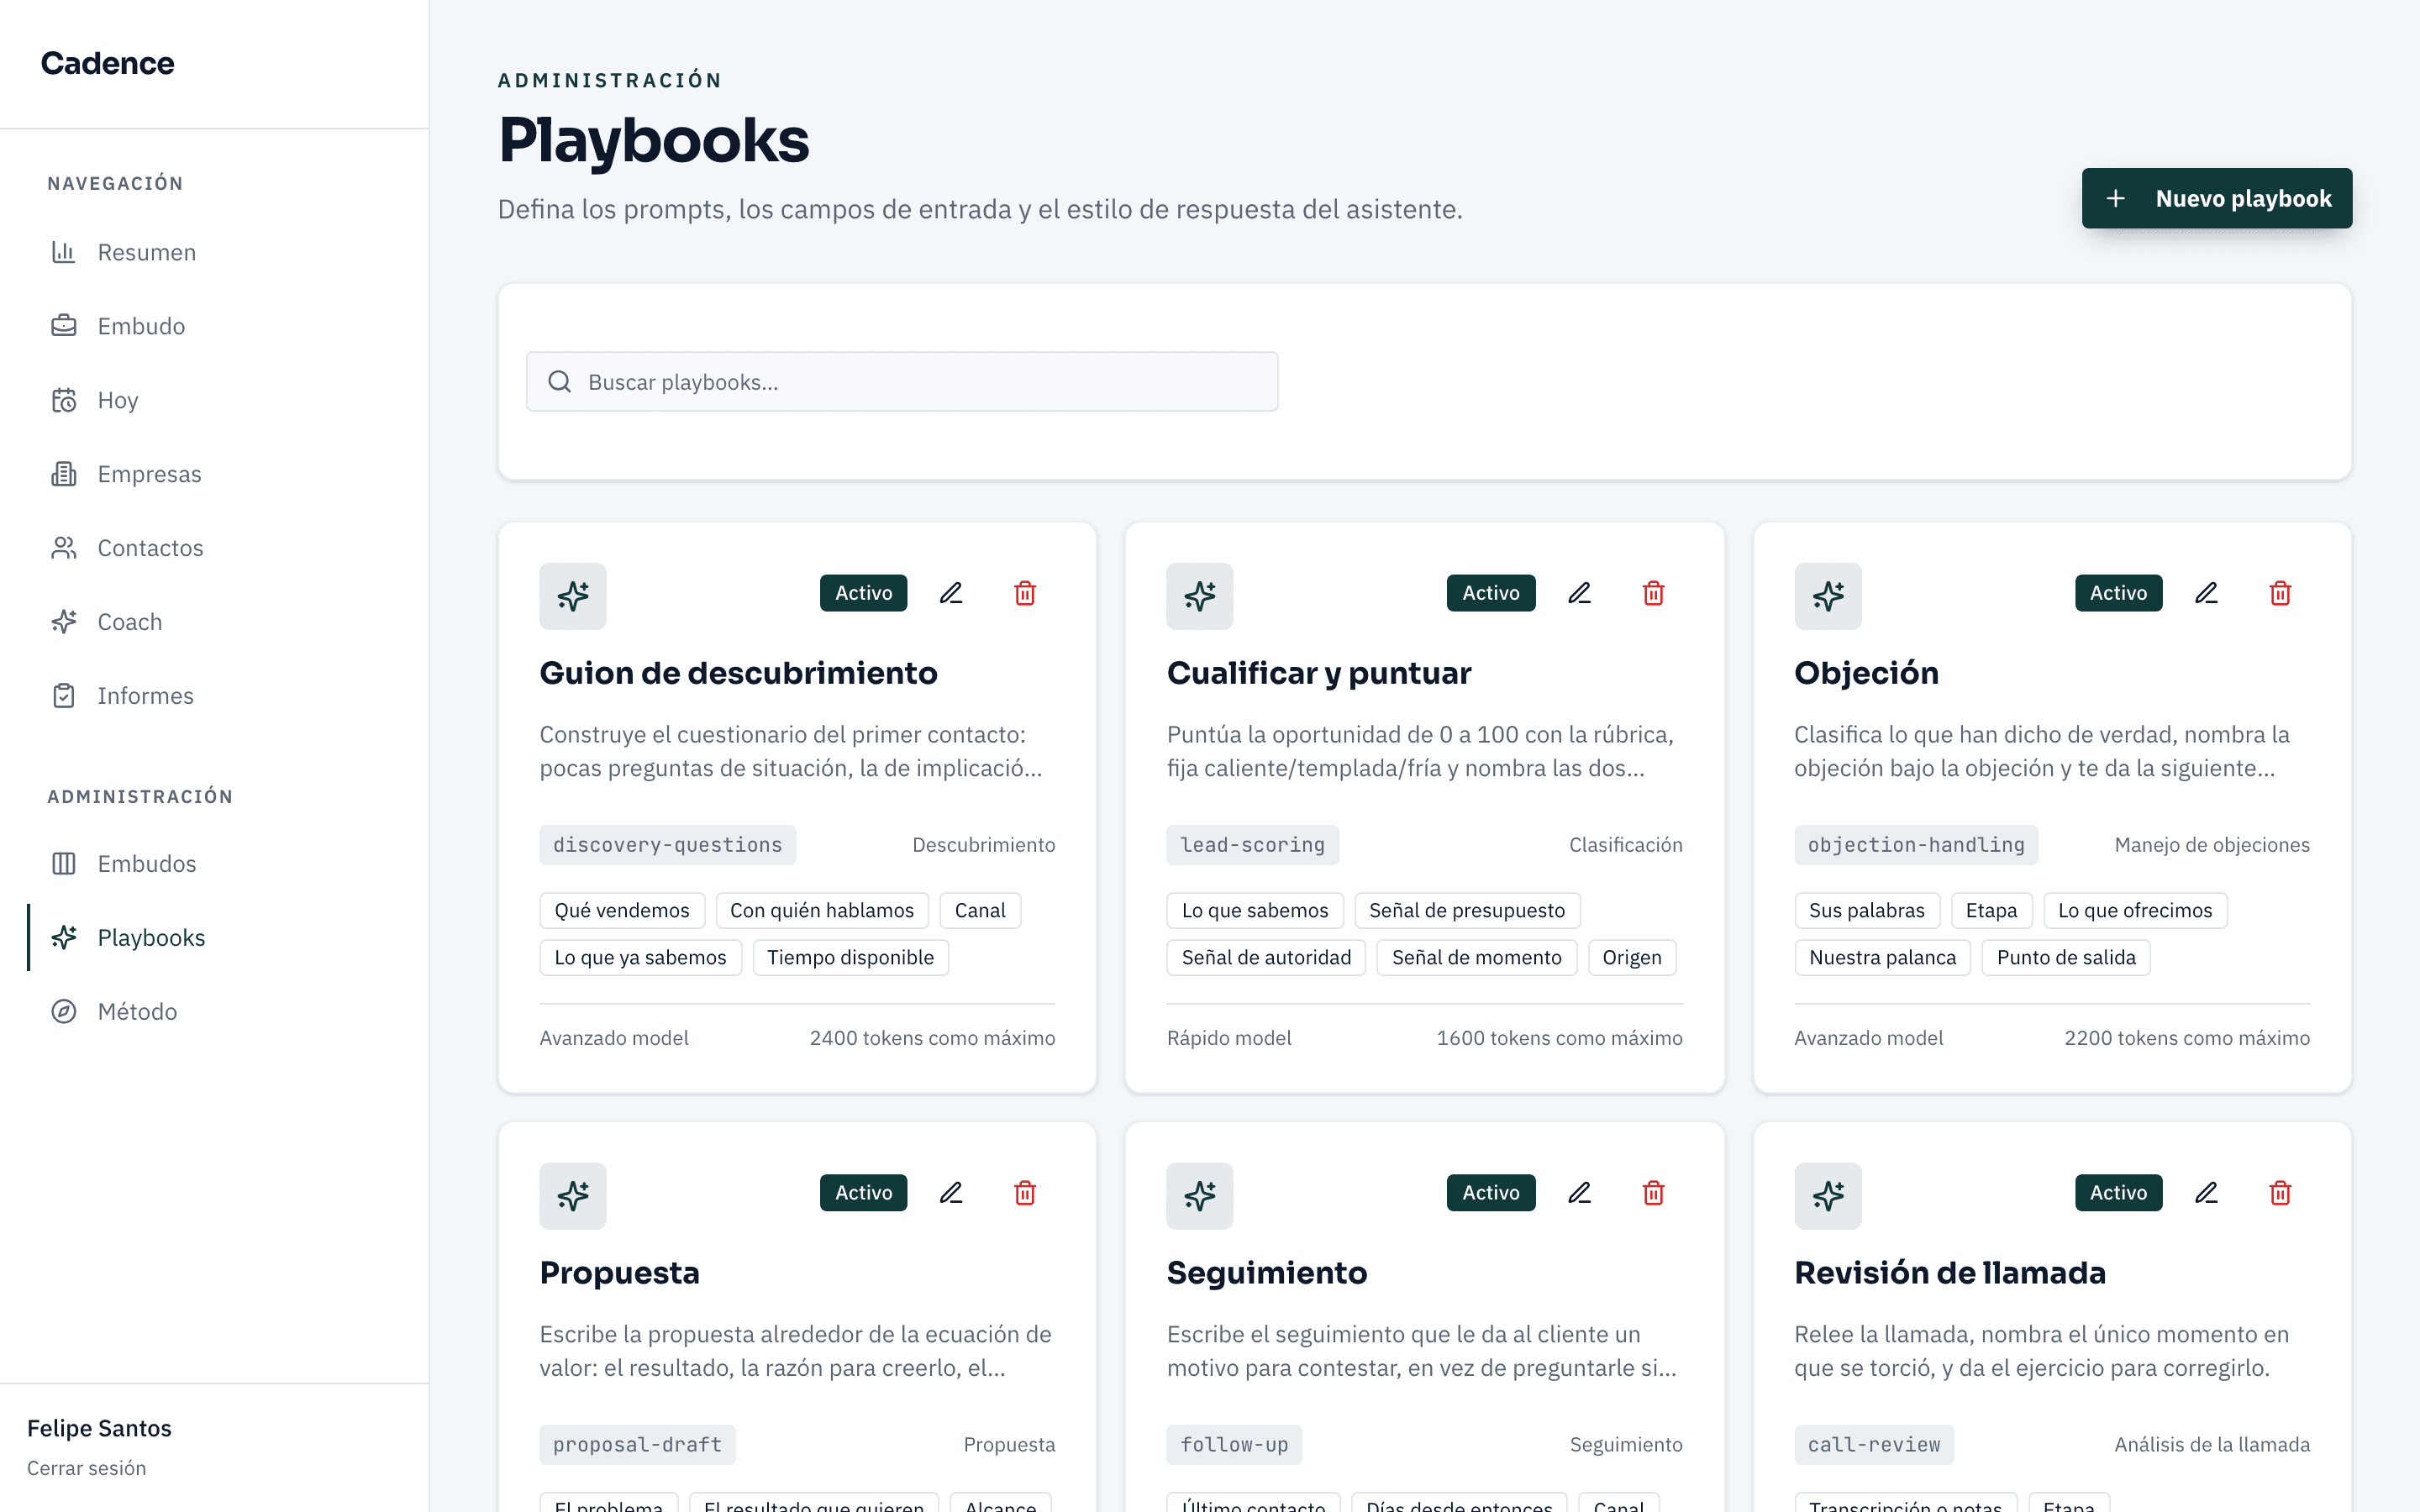Click the Hoy calendar clock icon
The width and height of the screenshot is (2420, 1512).
[64, 400]
